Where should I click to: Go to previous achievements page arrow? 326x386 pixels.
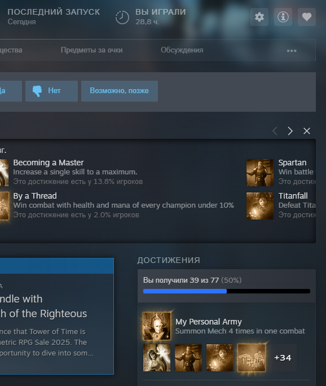(275, 131)
